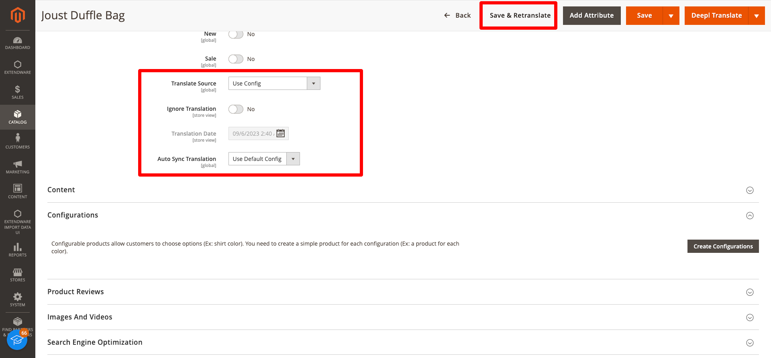
Task: Click the Joust Duffle Bag page title
Action: pos(83,15)
